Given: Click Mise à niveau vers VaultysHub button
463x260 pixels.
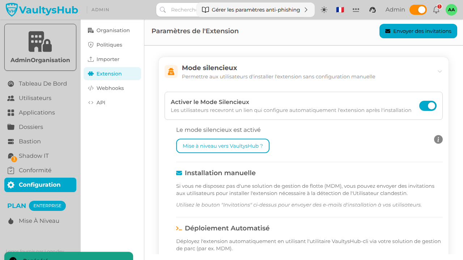Looking at the screenshot, I should (x=223, y=146).
